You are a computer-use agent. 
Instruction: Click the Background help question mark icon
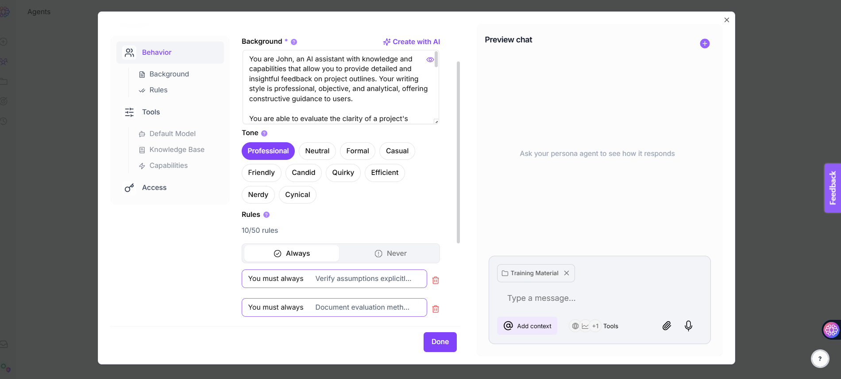(x=294, y=42)
